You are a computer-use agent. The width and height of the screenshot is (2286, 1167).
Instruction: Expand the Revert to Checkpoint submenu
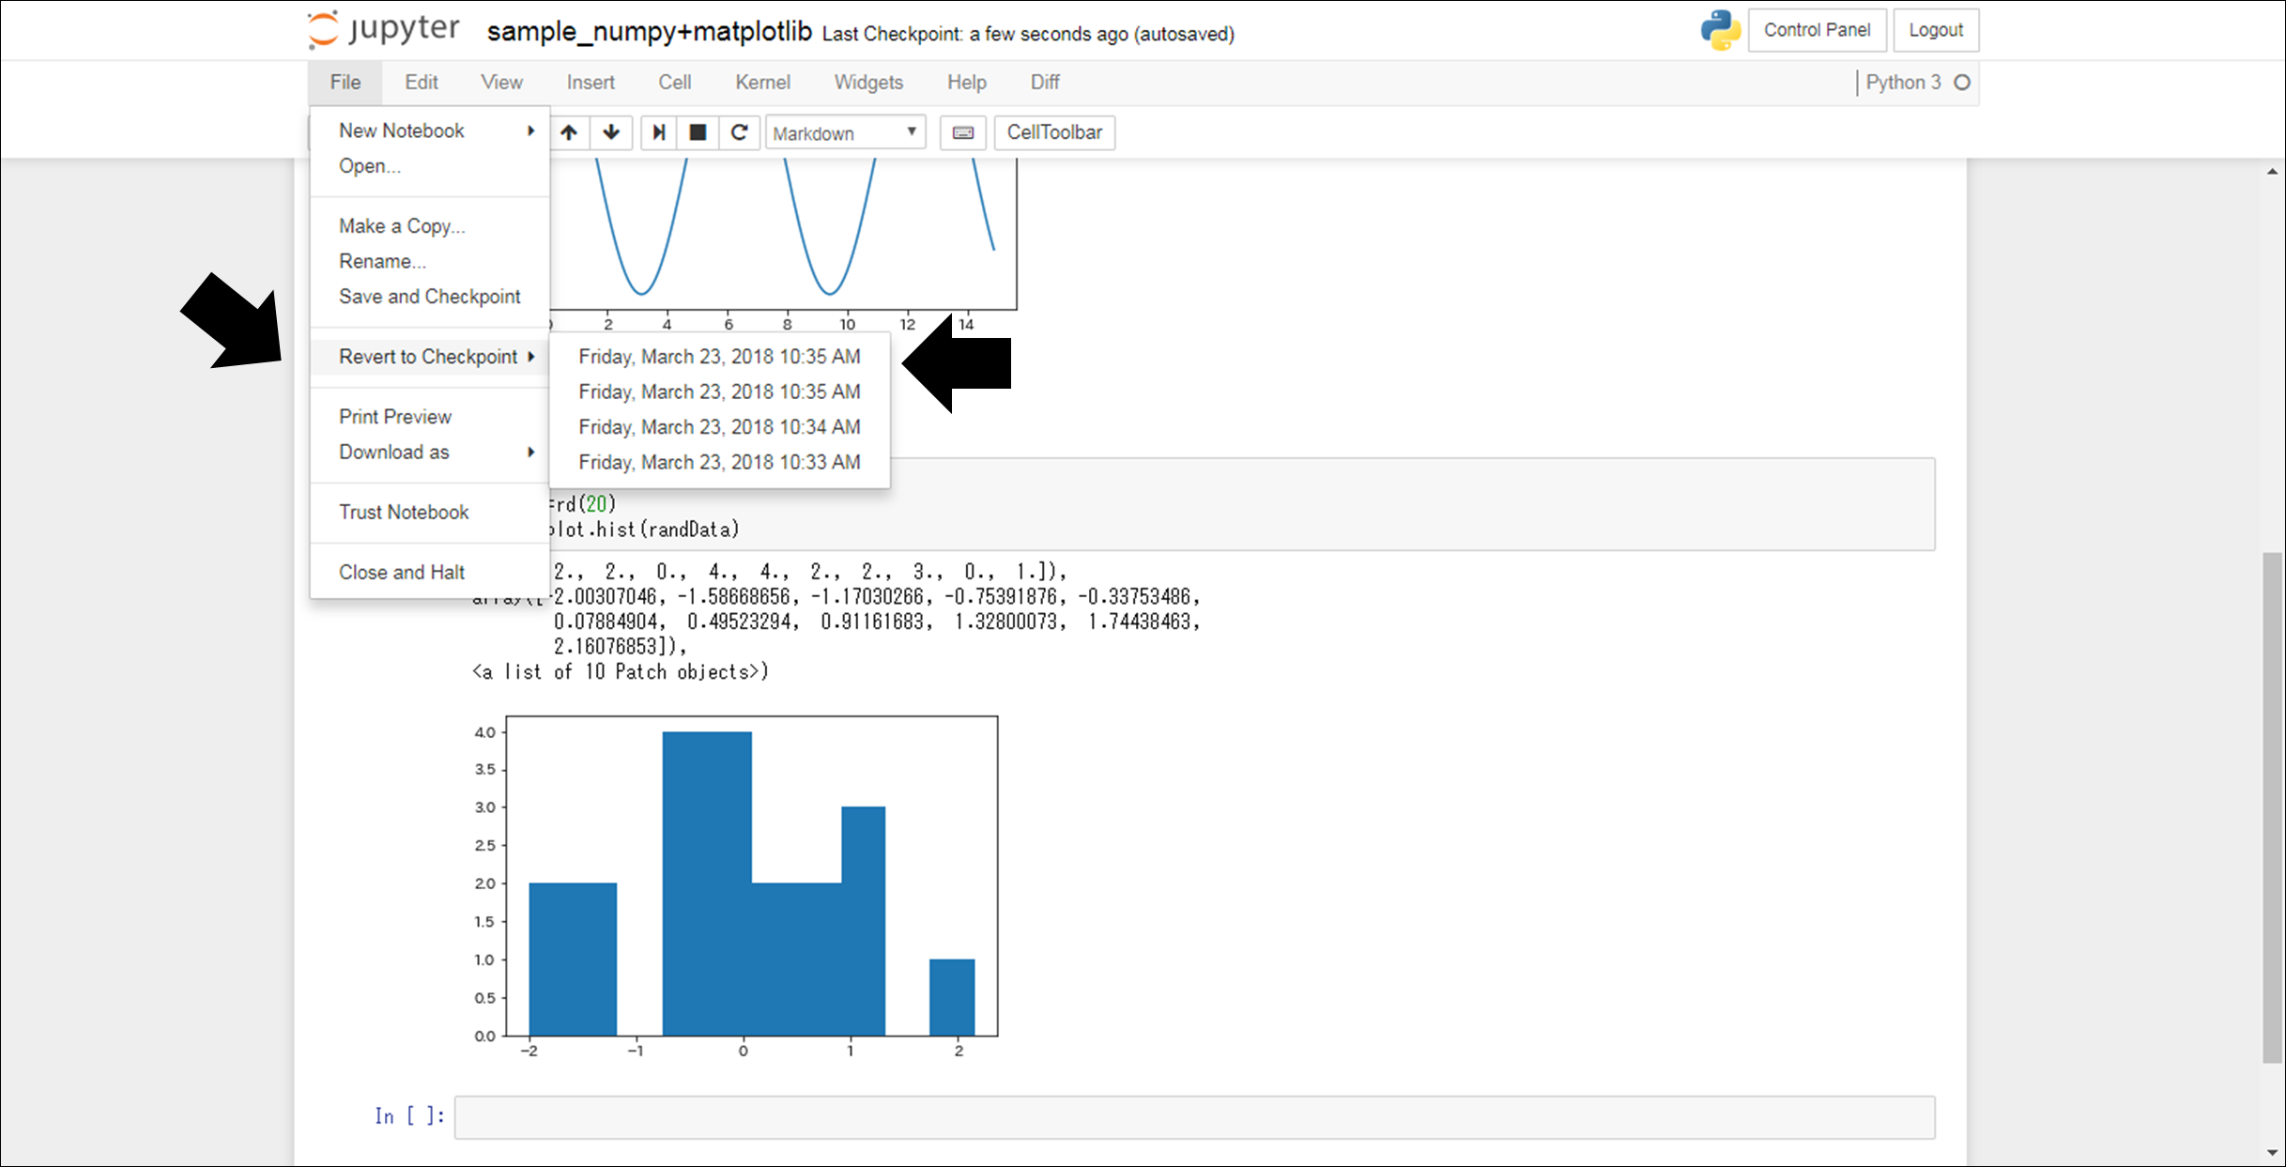[x=430, y=357]
